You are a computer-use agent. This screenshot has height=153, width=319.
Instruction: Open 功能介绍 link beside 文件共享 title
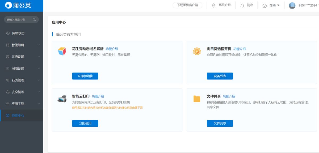(x=229, y=96)
